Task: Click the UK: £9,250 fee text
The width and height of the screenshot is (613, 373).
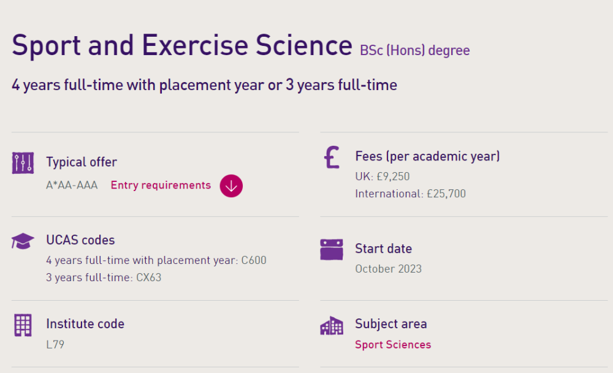Action: tap(383, 176)
